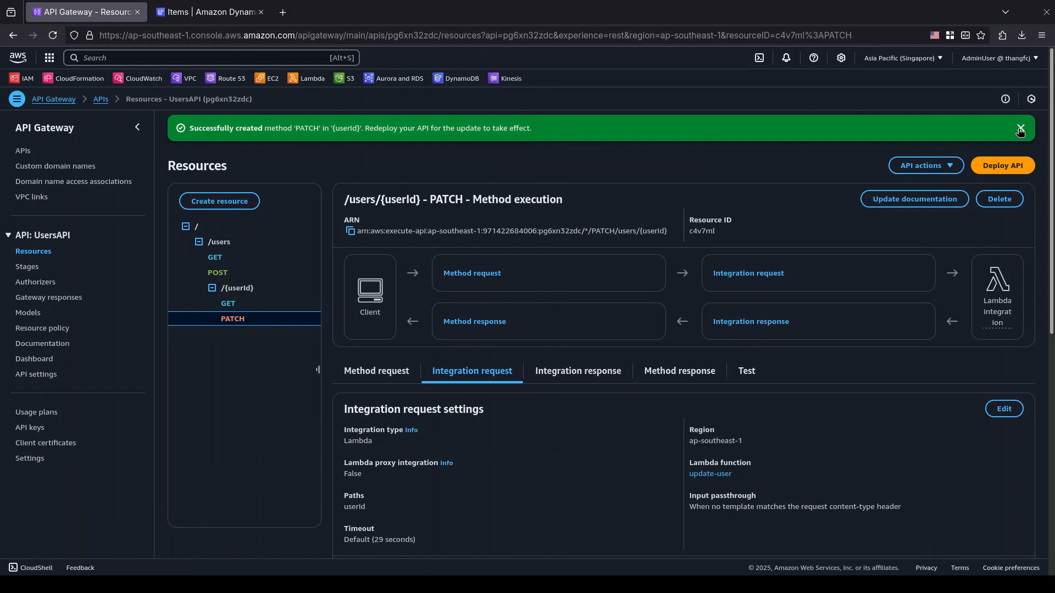The height and width of the screenshot is (593, 1055).
Task: Collapse the API: UsersAPI section
Action: pyautogui.click(x=8, y=235)
